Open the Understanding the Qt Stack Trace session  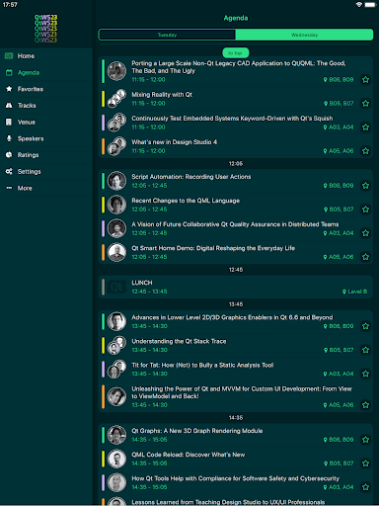click(236, 346)
